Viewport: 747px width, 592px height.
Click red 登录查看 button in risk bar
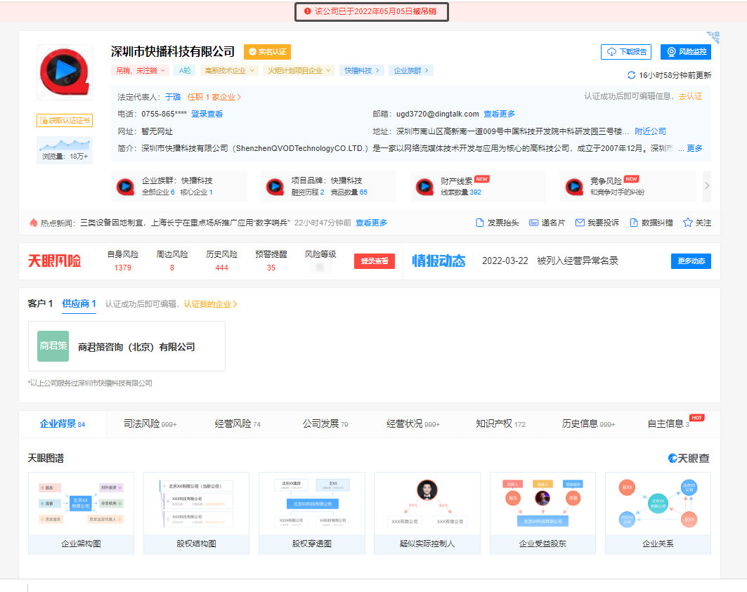pyautogui.click(x=375, y=261)
